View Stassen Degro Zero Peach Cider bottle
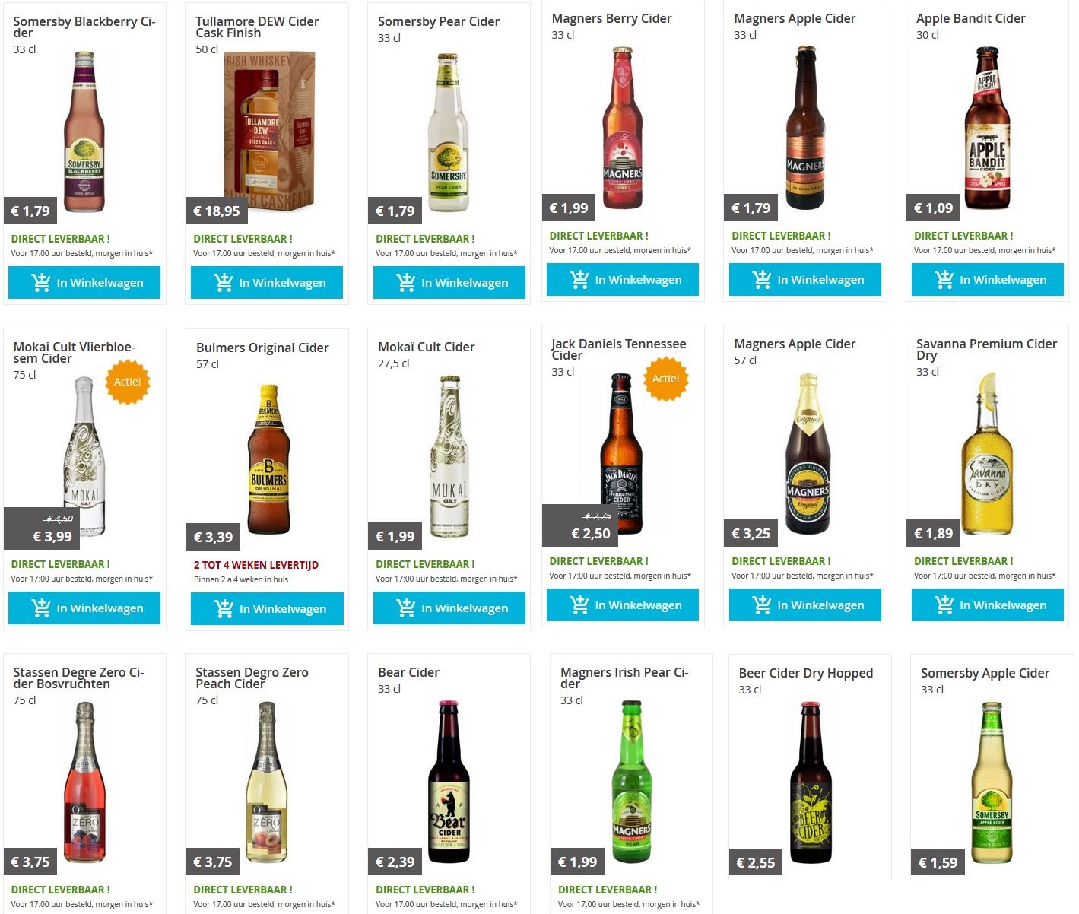Image resolution: width=1079 pixels, height=914 pixels. tap(267, 782)
